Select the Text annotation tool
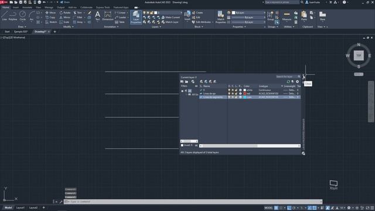Viewport: 375px width, 211px height. click(98, 16)
